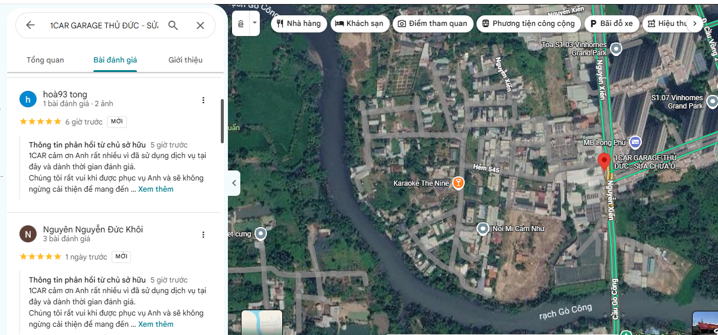Screen dimensions: 718x335
Task: Click the MỚI badge beside 1 ngày trước
Action: point(121,257)
